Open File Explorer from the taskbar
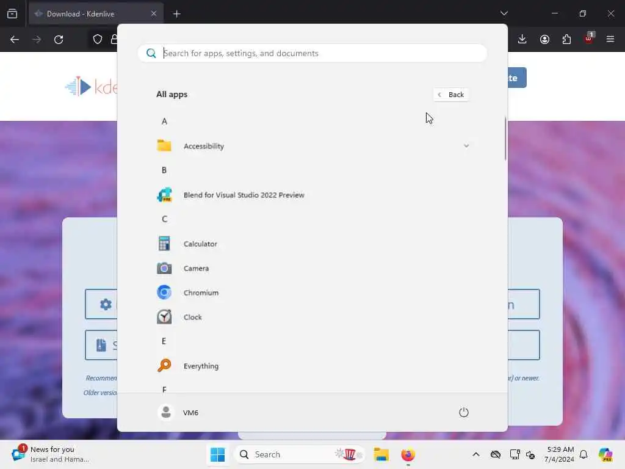625x469 pixels. [381, 454]
